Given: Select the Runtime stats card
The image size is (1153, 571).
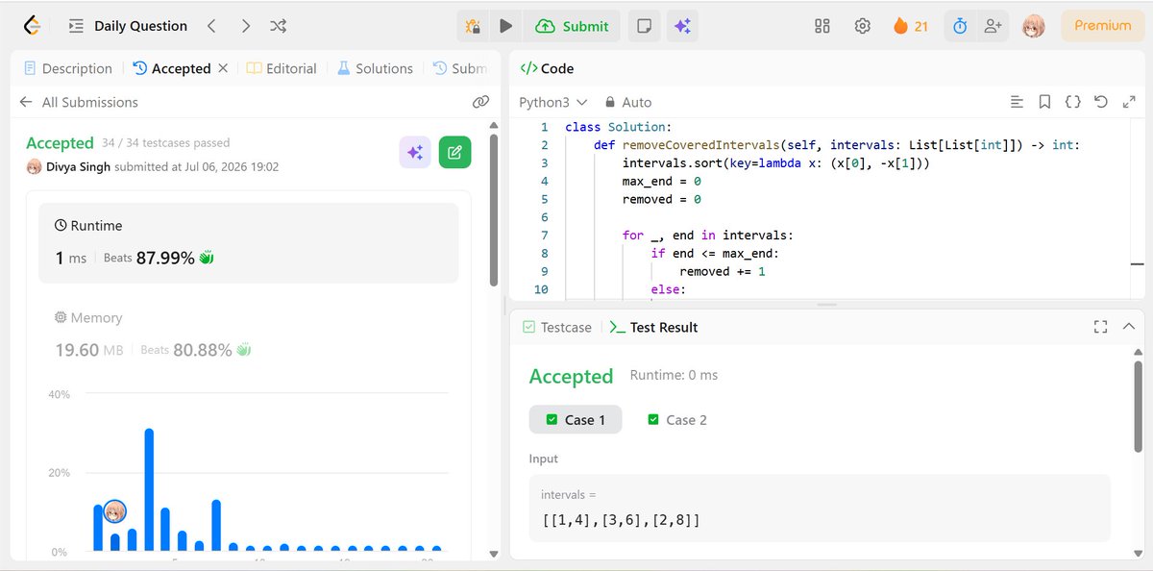Looking at the screenshot, I should pos(249,243).
